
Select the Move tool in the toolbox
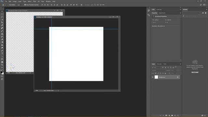point(2,11)
